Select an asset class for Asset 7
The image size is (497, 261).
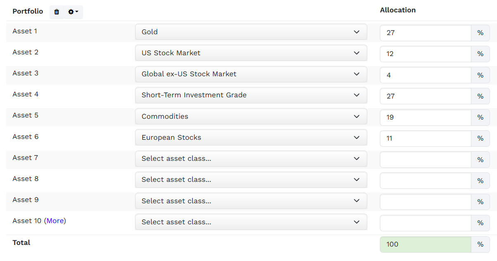[x=251, y=158]
